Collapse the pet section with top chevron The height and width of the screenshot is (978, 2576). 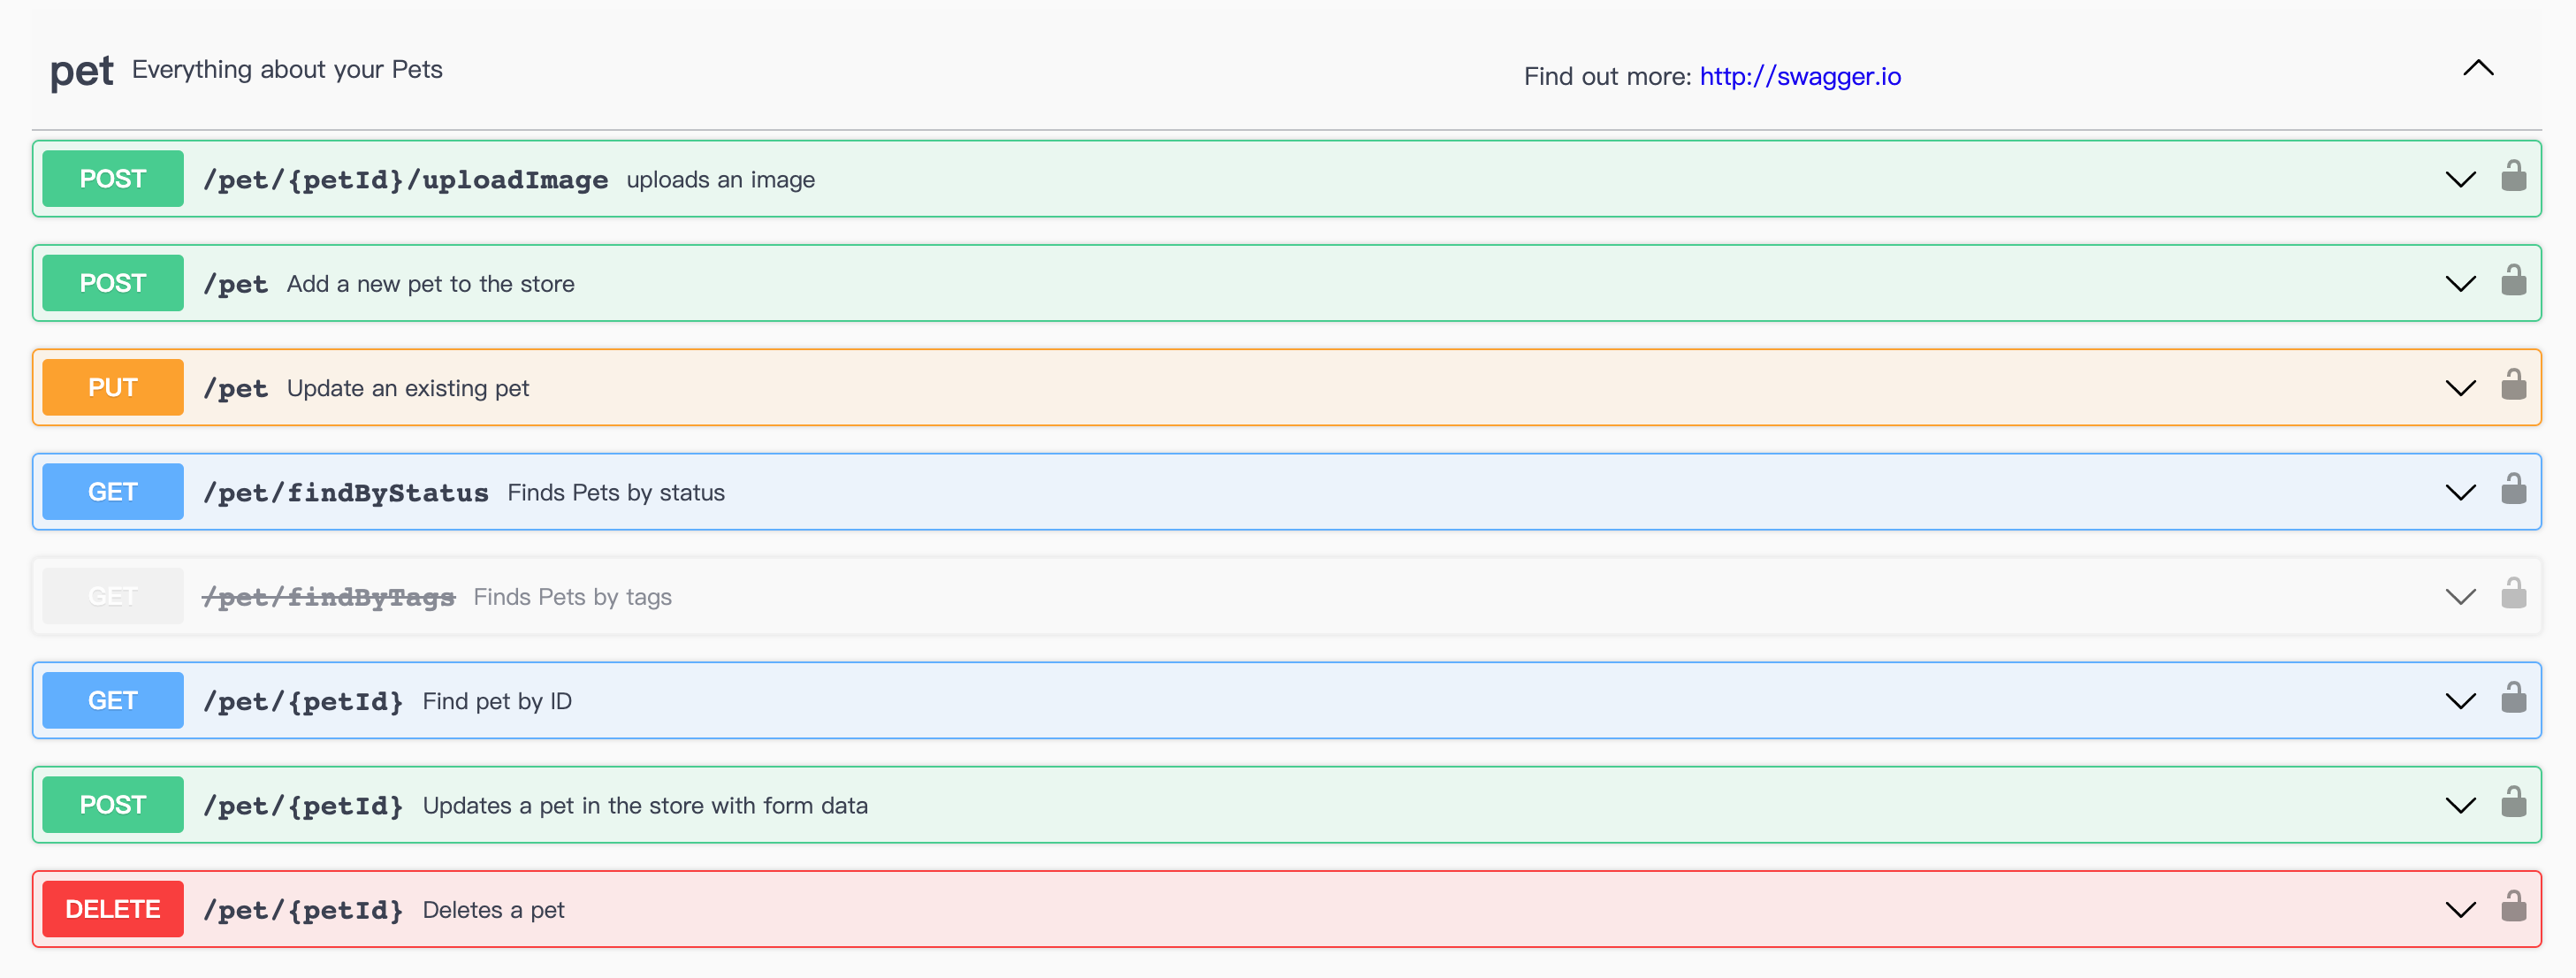2478,68
